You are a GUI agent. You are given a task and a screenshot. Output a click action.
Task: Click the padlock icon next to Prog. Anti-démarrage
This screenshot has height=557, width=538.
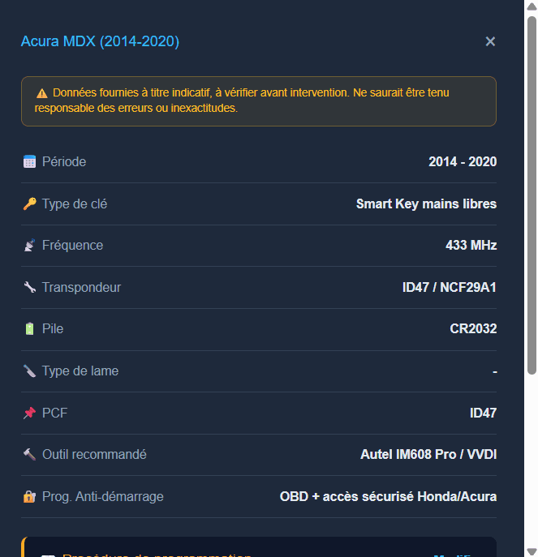(29, 496)
